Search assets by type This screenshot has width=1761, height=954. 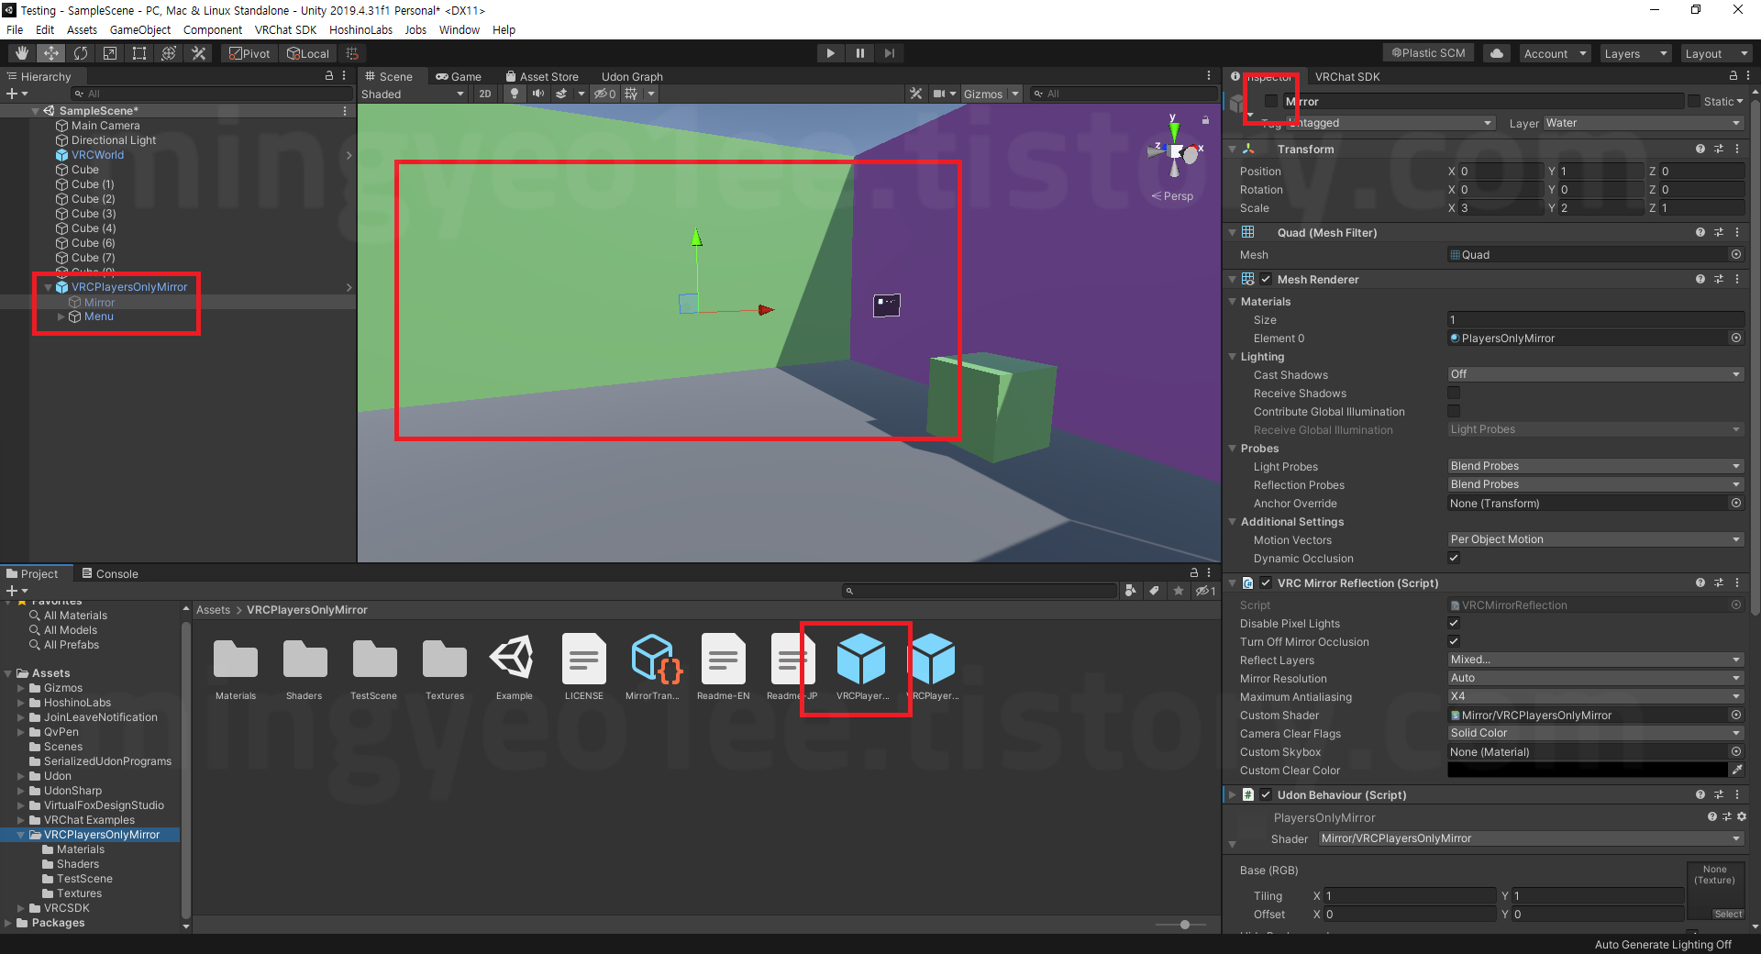pyautogui.click(x=1130, y=591)
